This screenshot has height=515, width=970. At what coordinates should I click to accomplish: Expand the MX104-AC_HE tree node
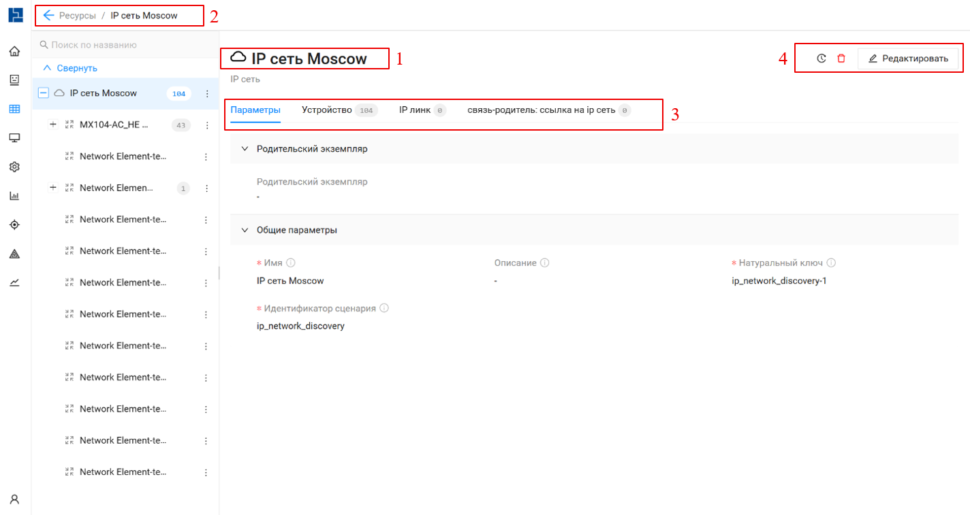tap(53, 124)
